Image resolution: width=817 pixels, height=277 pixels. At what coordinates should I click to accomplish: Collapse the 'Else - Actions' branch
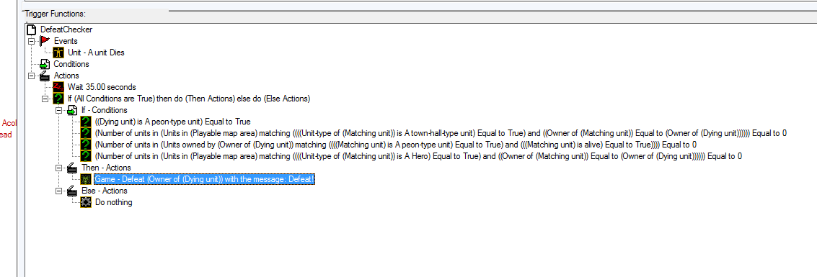[x=59, y=191]
